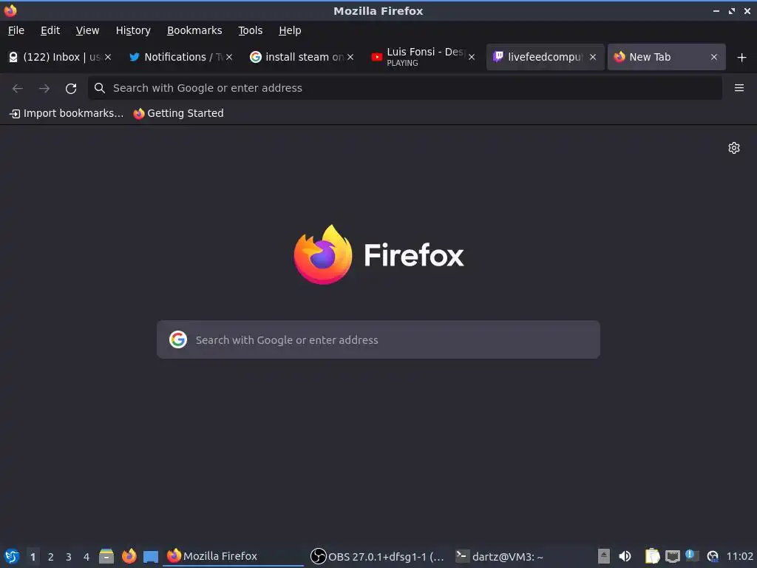
Task: Close the livefeedcomput Twitch tab
Action: tap(593, 57)
